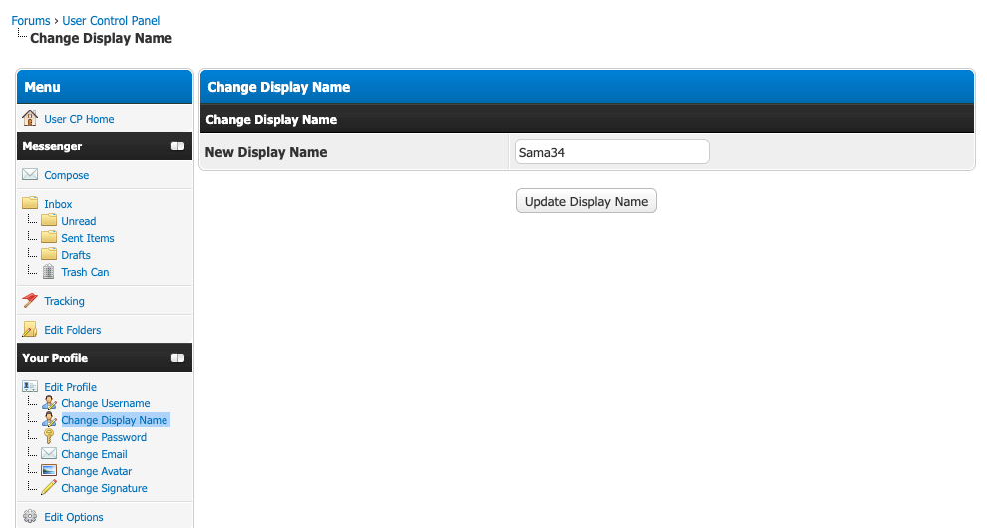The image size is (987, 528).
Task: Click the New Display Name label
Action: pos(266,152)
